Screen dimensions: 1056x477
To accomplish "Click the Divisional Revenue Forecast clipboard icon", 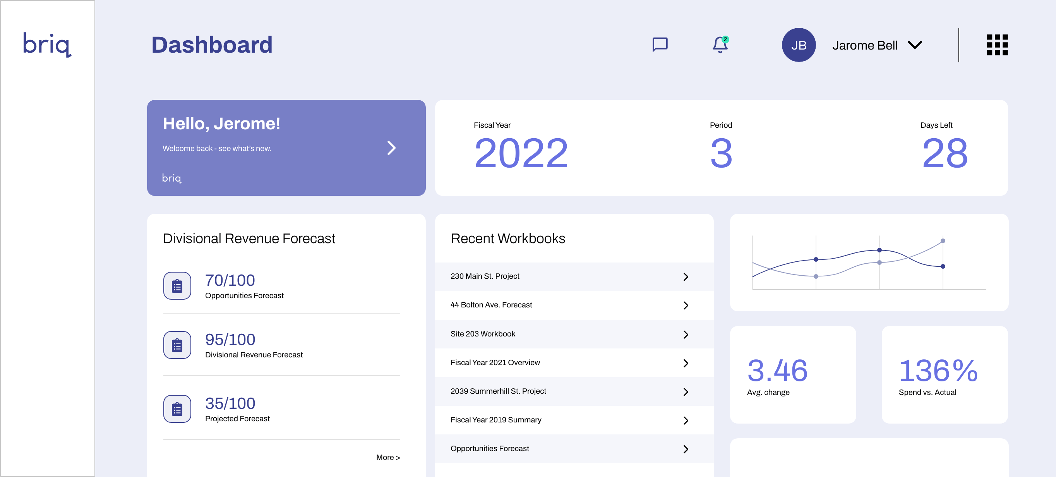I will 177,345.
